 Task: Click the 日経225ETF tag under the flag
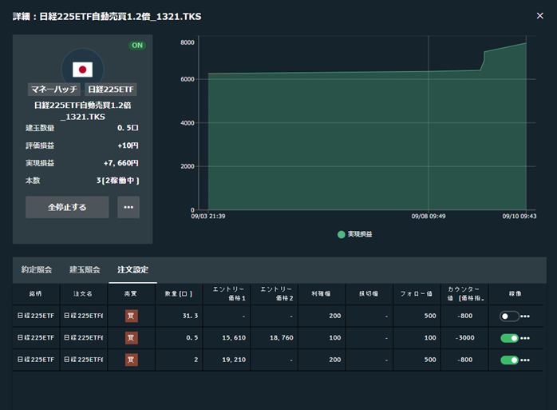coord(111,90)
